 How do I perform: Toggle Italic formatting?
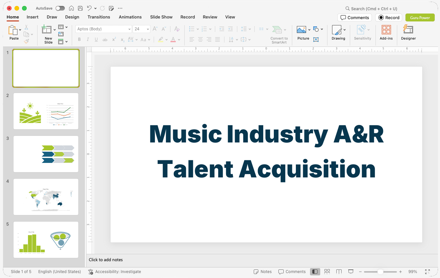point(88,40)
